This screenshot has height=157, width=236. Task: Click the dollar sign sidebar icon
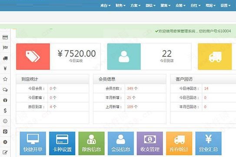[x=5, y=110]
